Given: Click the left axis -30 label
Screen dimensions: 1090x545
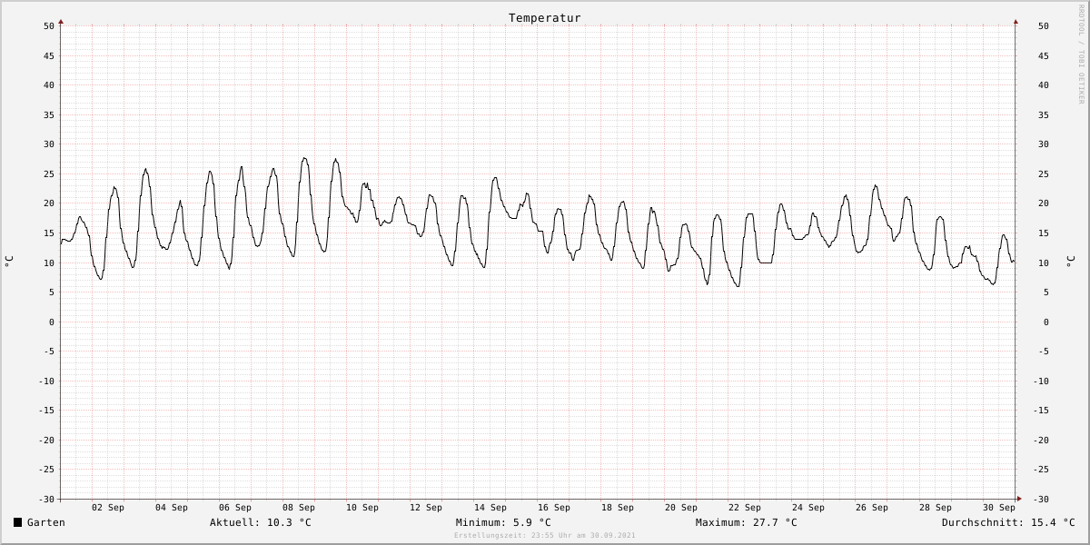Looking at the screenshot, I should [x=46, y=499].
